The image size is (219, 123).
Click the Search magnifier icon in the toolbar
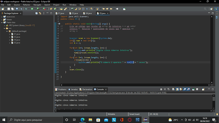pyautogui.click(x=205, y=9)
